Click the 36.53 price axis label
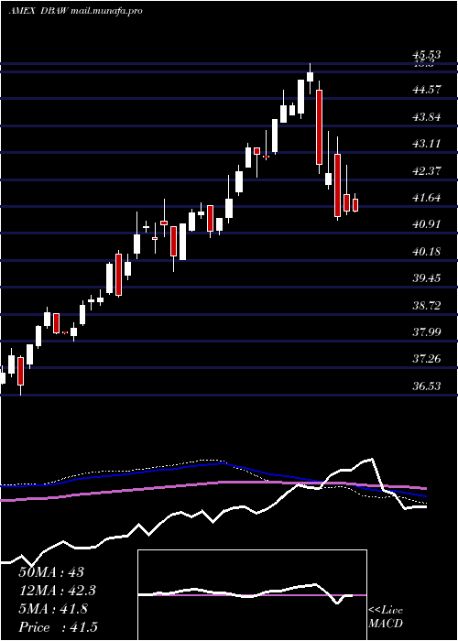The width and height of the screenshot is (458, 641). (x=427, y=386)
